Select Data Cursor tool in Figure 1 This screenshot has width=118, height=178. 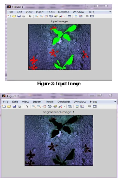pos(56,16)
